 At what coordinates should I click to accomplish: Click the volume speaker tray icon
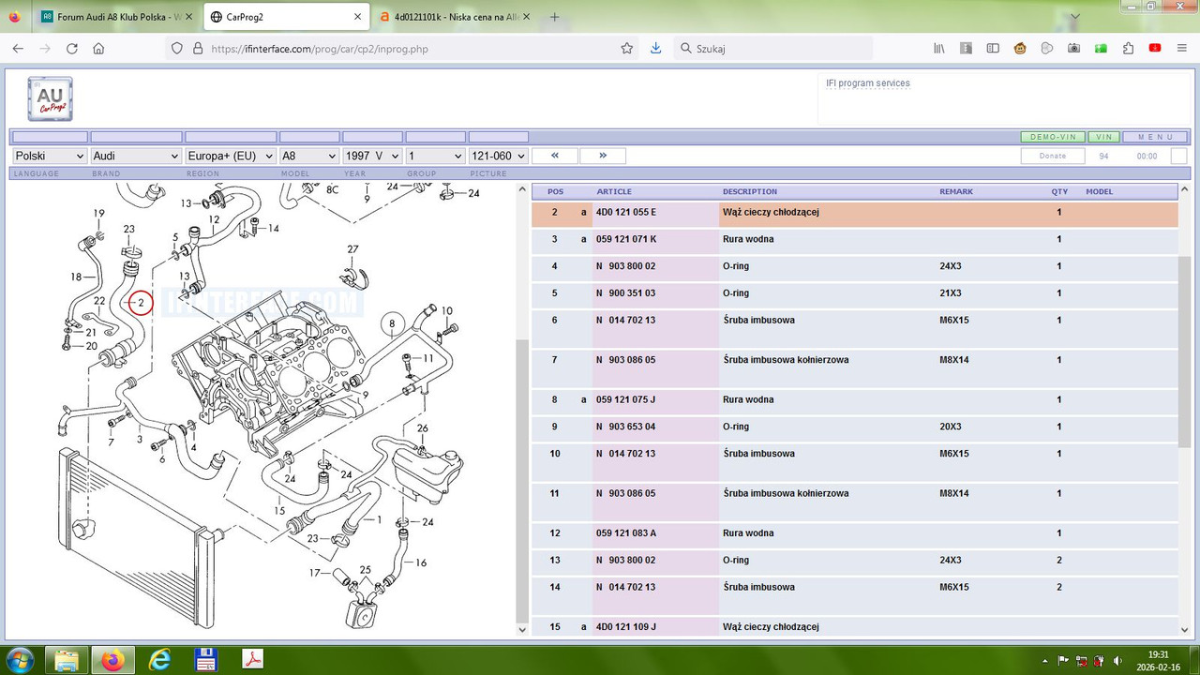click(1116, 660)
